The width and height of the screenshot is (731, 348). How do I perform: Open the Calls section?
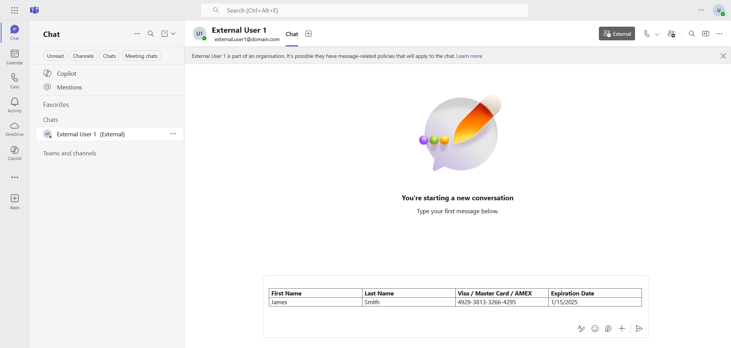14,81
